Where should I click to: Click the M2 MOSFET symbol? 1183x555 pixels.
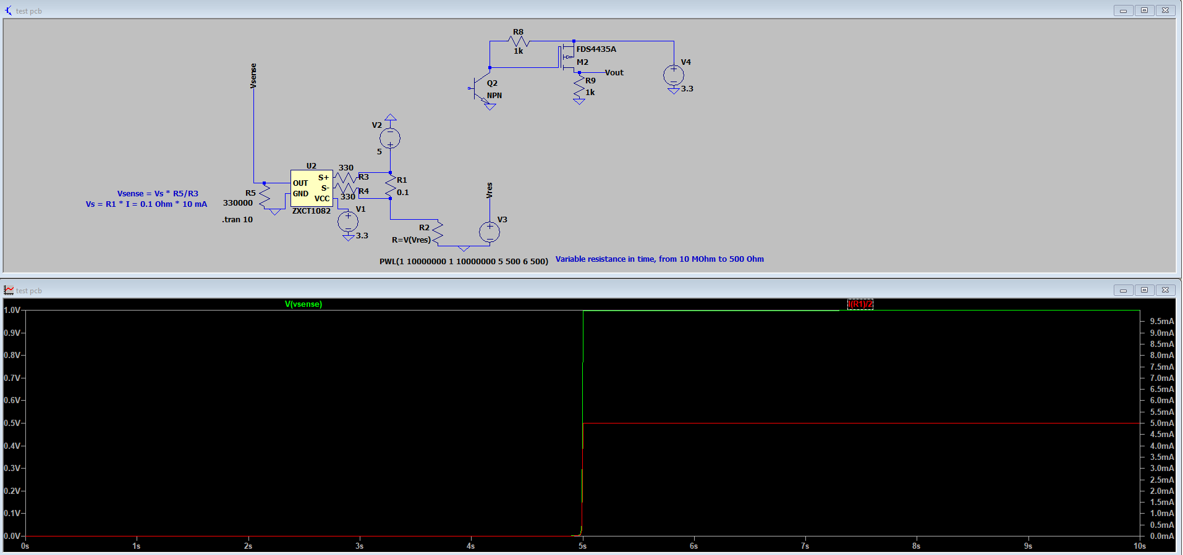[x=568, y=57]
